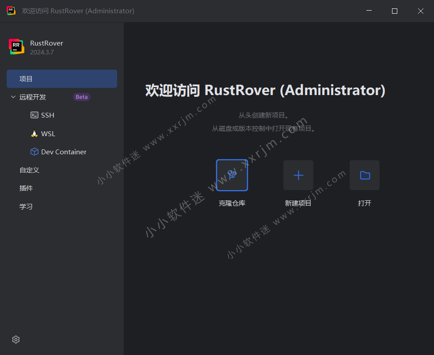Open the 自定义 tab
Viewport: 434px width, 355px height.
tap(30, 170)
